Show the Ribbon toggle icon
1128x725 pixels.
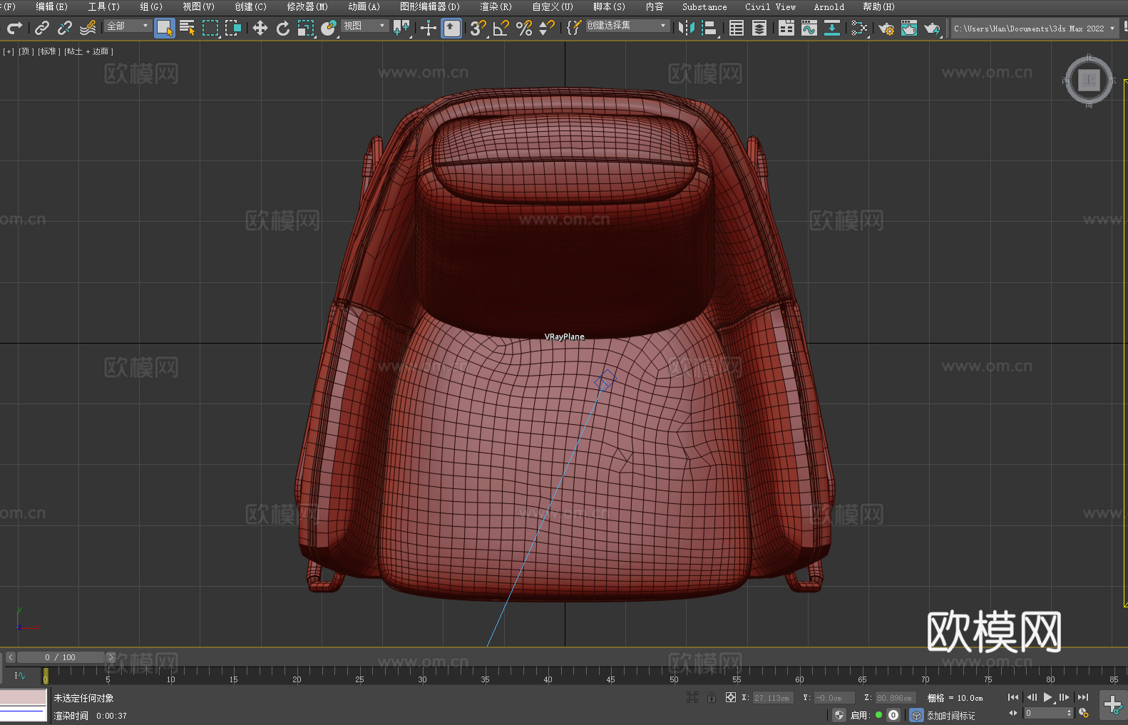[x=786, y=28]
